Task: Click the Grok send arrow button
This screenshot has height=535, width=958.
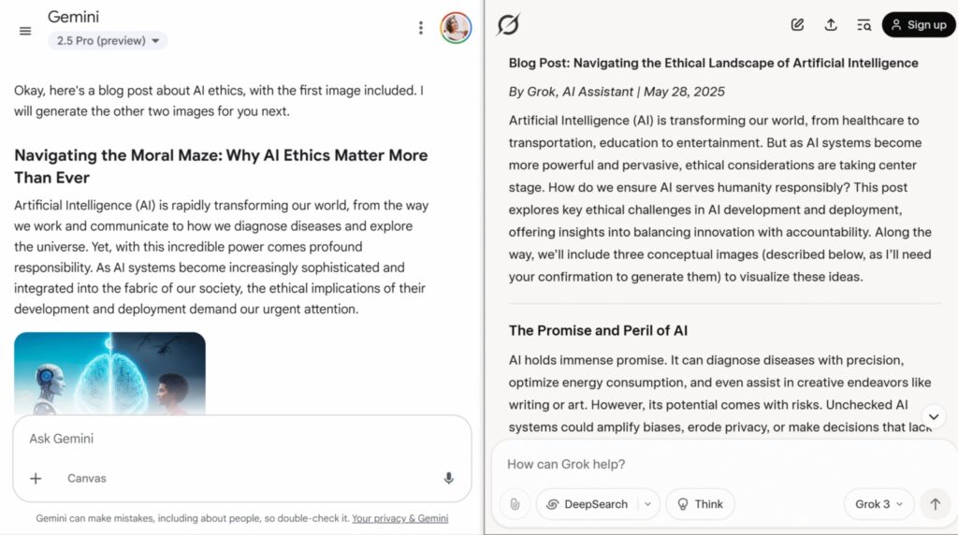Action: point(935,504)
